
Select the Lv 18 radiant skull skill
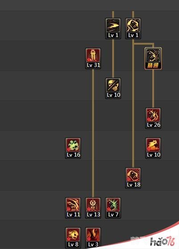click(x=133, y=178)
